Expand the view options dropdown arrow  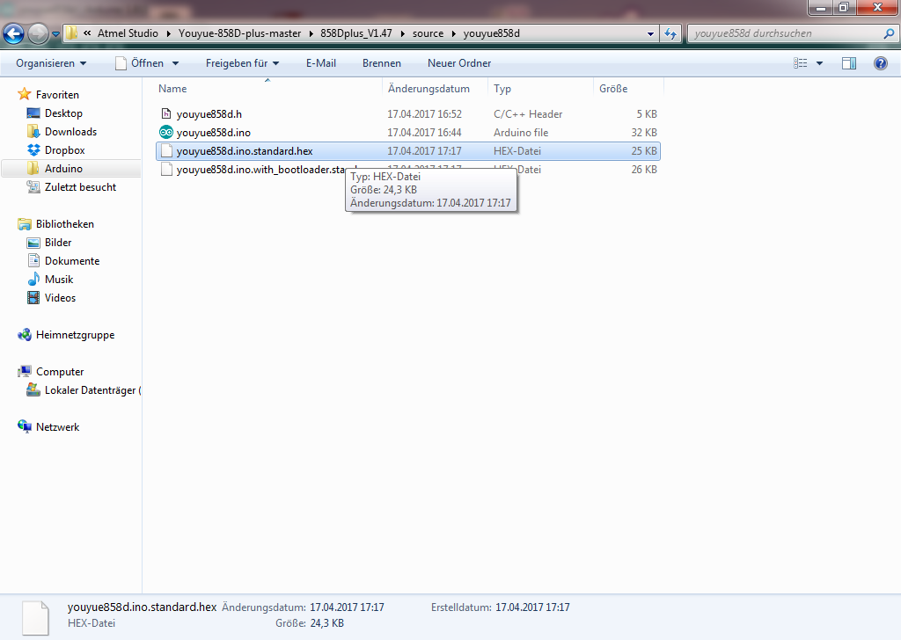[819, 63]
